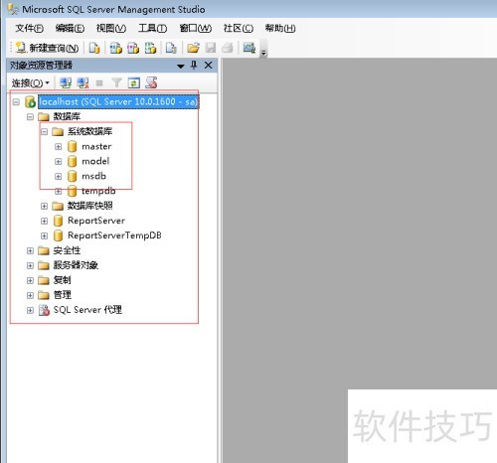Screen dimensions: 497x463
Task: Expand the ReportServerTempDB node
Action: click(44, 235)
